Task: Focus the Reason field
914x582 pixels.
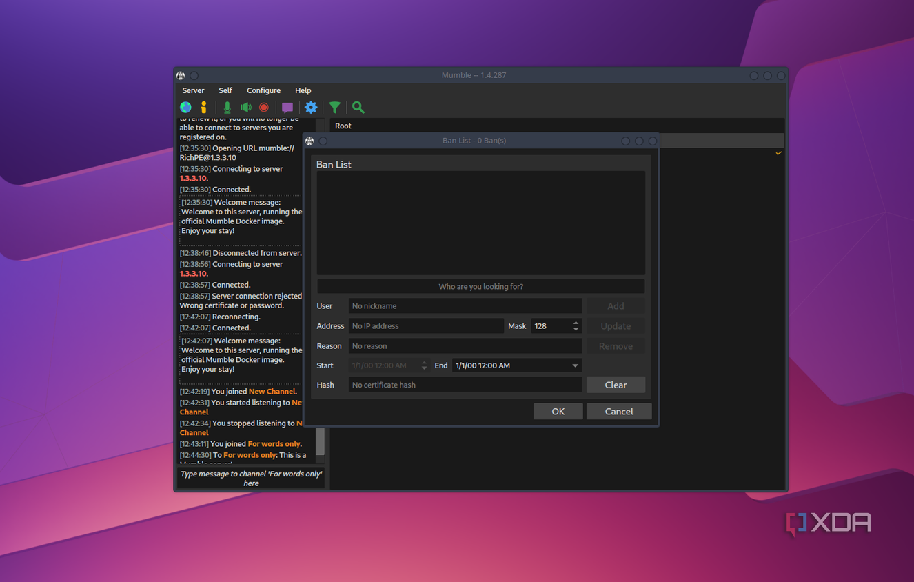Action: (465, 346)
